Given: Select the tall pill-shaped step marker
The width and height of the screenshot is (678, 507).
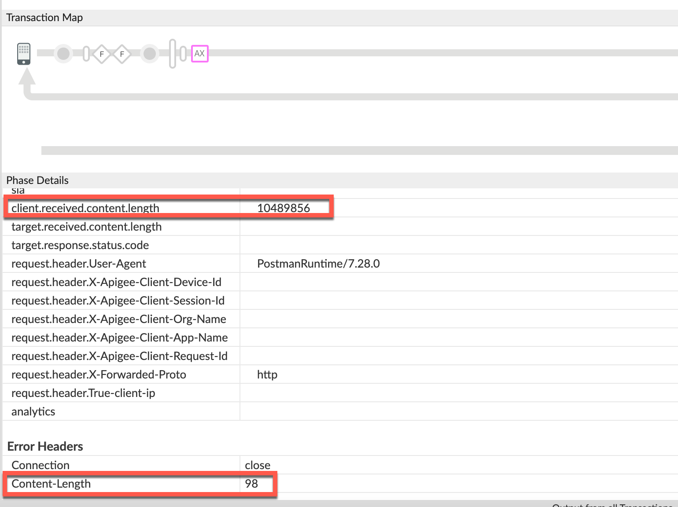Looking at the screenshot, I should coord(173,54).
